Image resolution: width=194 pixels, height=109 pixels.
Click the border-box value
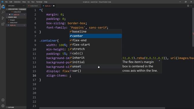(76, 23)
